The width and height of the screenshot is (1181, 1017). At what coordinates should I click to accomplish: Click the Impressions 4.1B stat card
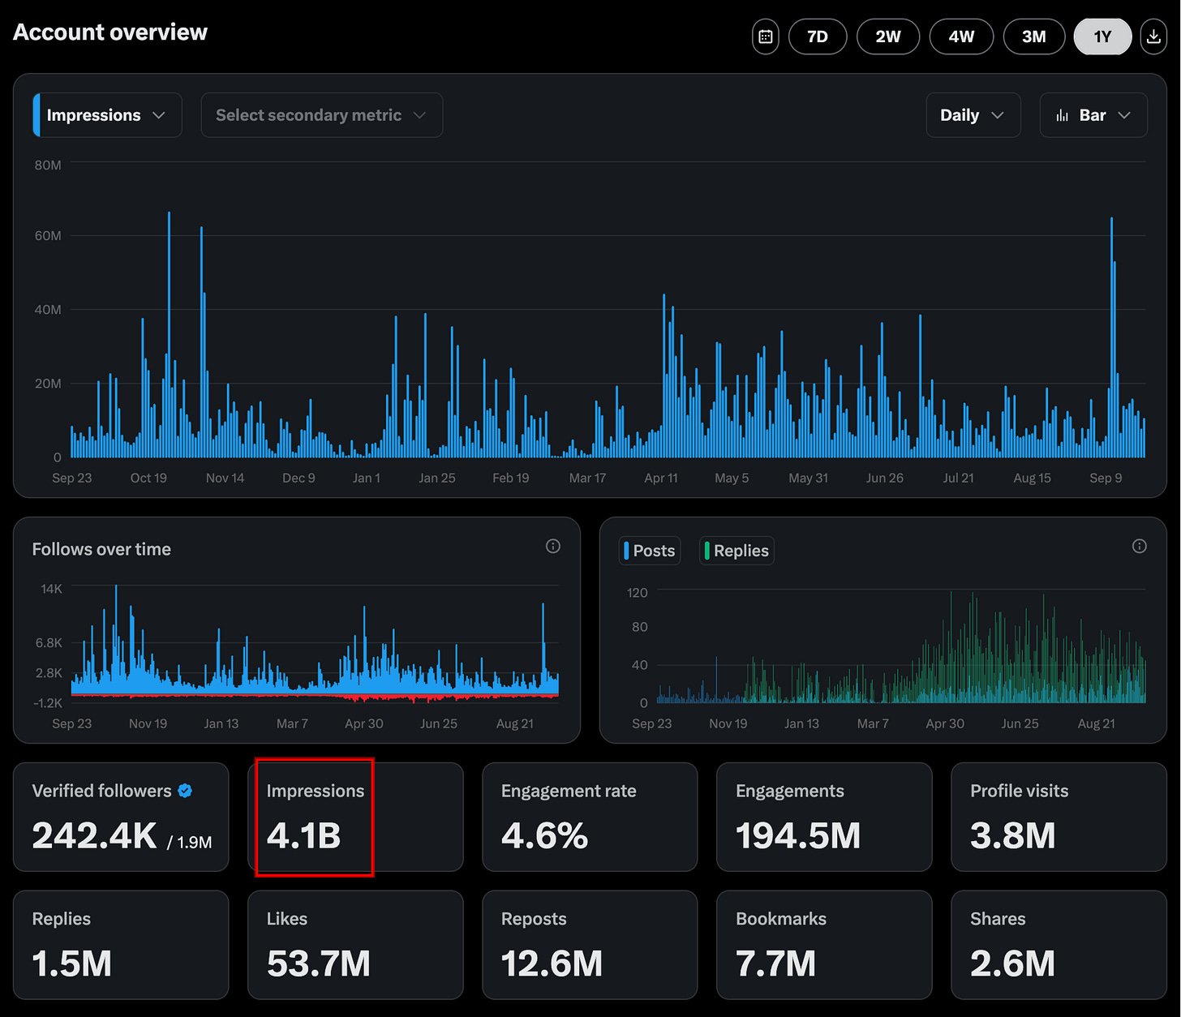tap(355, 817)
